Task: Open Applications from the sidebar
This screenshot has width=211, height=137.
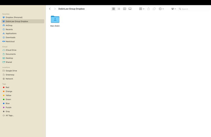Action: tap(23, 33)
